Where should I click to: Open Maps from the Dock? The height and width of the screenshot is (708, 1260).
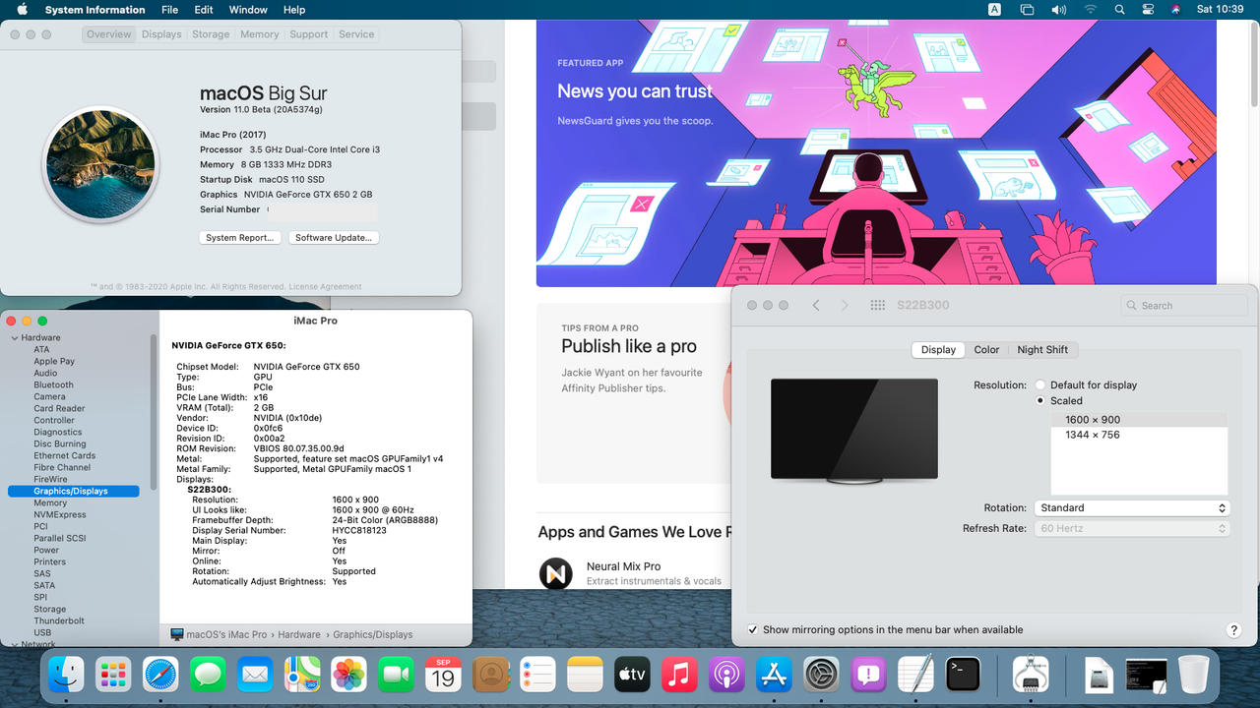click(x=302, y=675)
